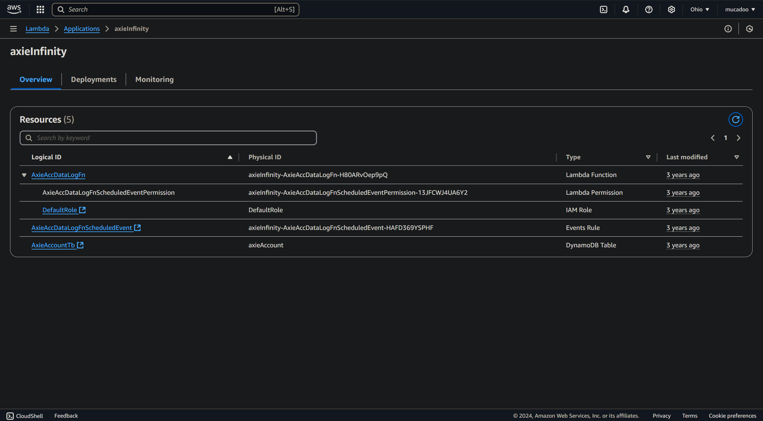The height and width of the screenshot is (421, 763).
Task: Open the notifications bell
Action: pos(626,9)
